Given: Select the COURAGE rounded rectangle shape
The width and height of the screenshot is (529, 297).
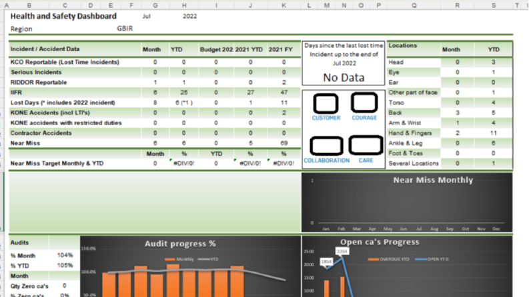Looking at the screenshot, I should [364, 103].
